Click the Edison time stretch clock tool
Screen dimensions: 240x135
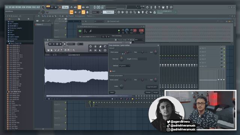click(105, 50)
